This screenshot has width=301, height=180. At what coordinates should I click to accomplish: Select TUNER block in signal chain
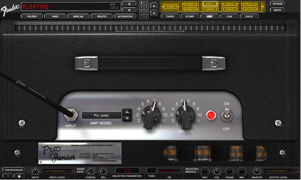(170, 7)
